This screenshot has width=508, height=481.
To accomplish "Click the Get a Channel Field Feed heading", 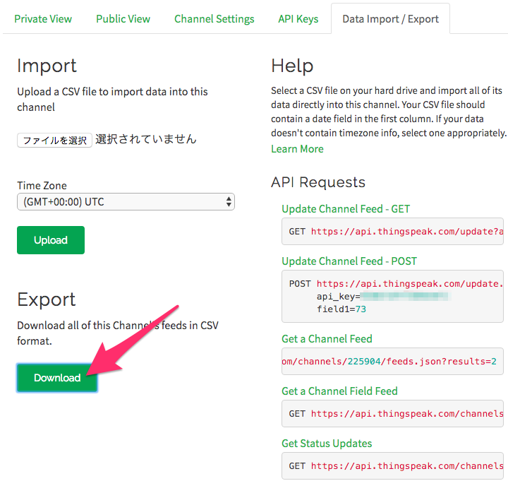I will [339, 391].
